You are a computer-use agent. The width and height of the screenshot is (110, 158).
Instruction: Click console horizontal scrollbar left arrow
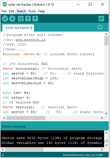[3, 149]
